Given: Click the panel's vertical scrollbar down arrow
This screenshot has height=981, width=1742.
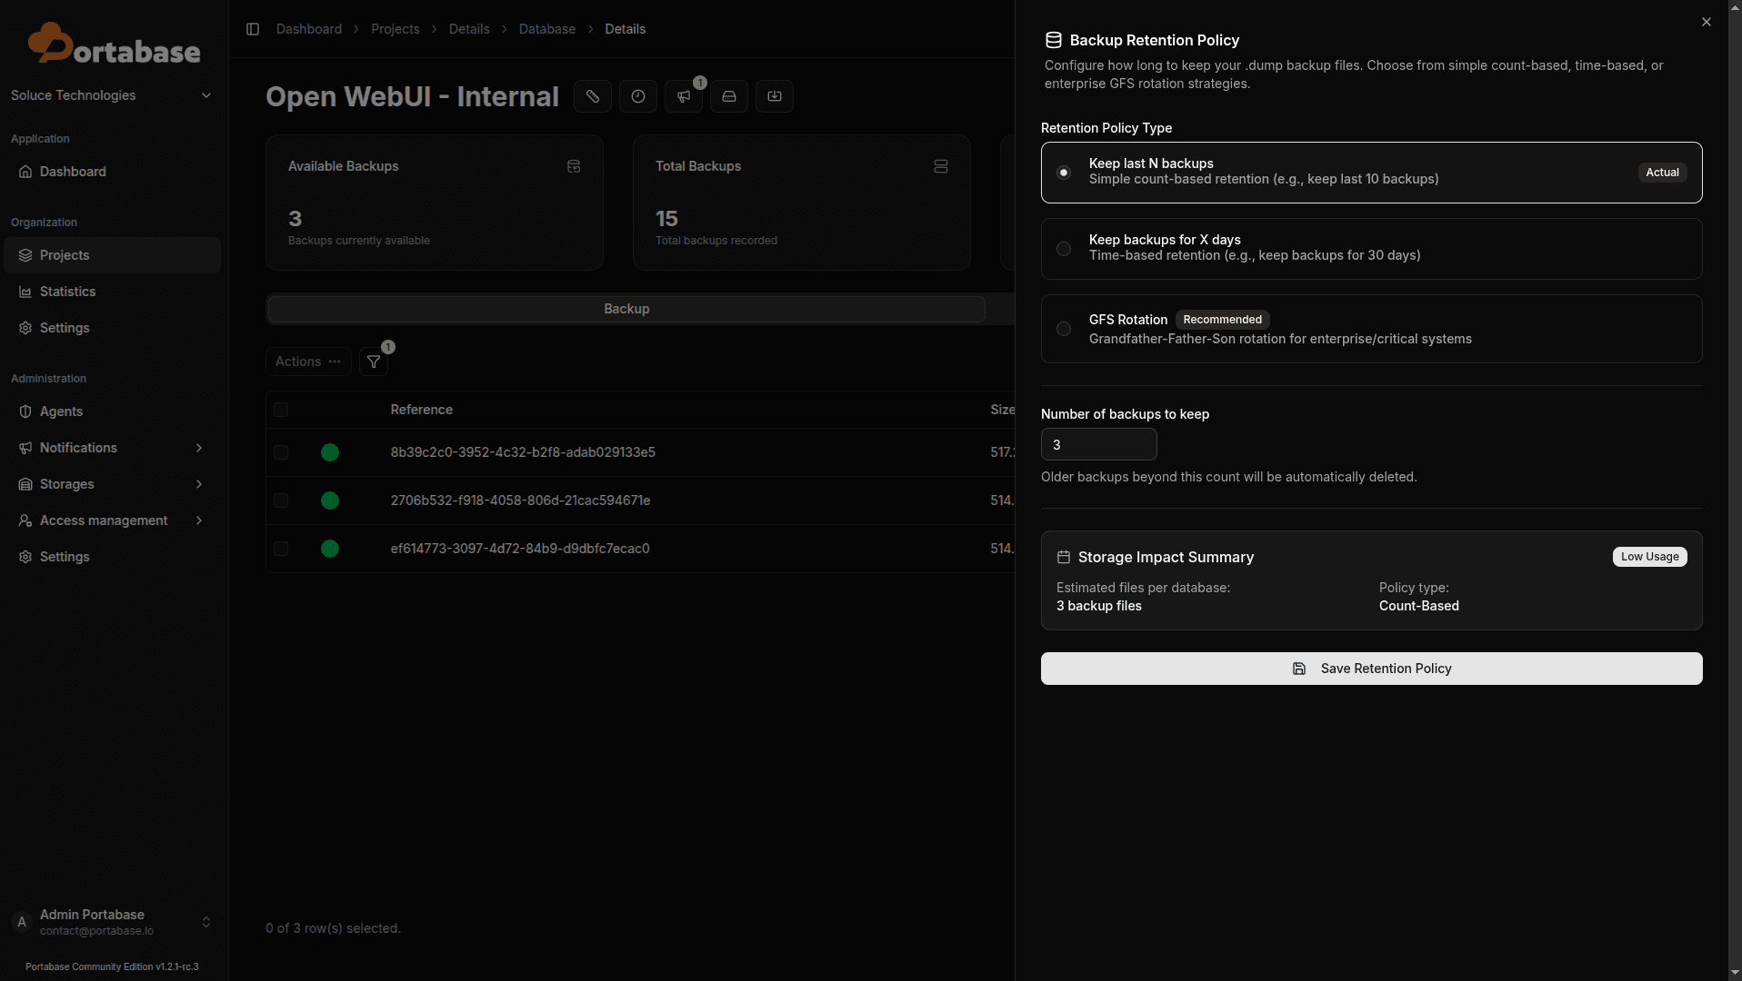Looking at the screenshot, I should (1735, 974).
